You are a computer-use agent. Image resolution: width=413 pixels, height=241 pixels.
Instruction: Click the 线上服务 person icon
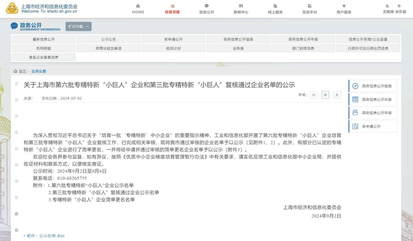(275, 6)
